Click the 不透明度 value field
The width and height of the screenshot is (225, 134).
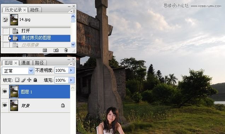(61, 70)
